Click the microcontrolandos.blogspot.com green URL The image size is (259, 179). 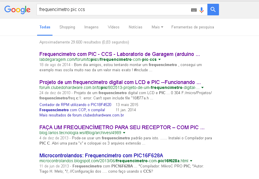(114, 161)
